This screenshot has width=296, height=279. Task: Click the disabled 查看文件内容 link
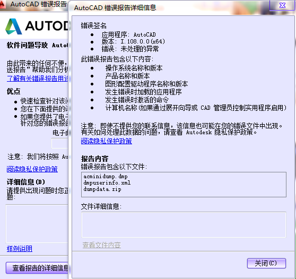coord(101,245)
